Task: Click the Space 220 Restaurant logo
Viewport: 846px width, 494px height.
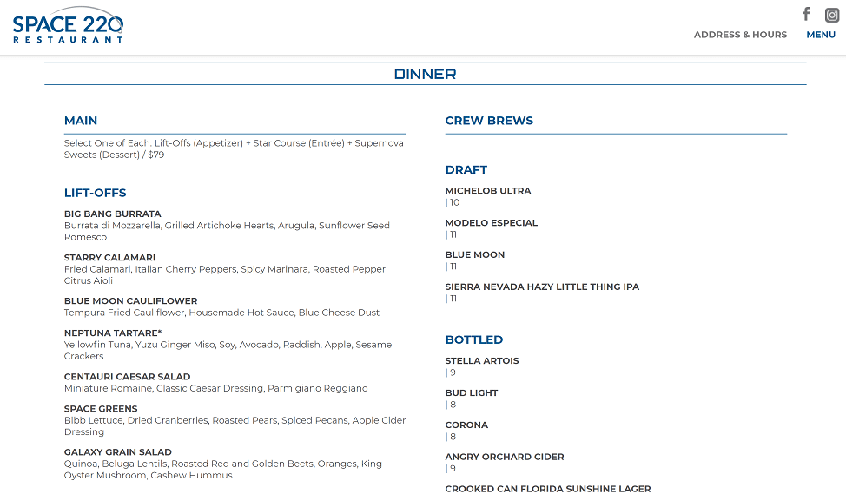Action: pos(68,25)
